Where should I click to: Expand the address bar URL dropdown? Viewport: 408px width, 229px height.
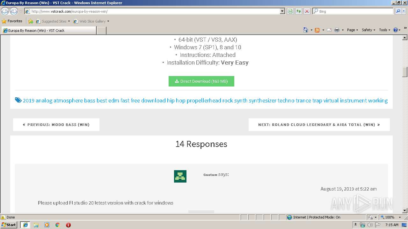[x=282, y=11]
